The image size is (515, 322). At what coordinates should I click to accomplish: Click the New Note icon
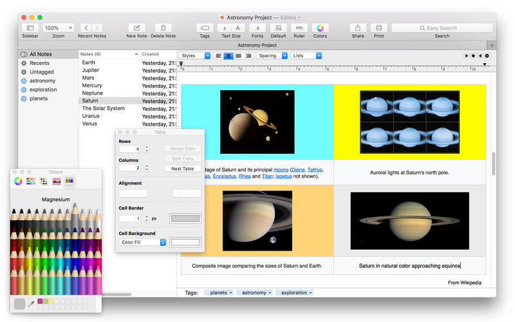(x=136, y=28)
